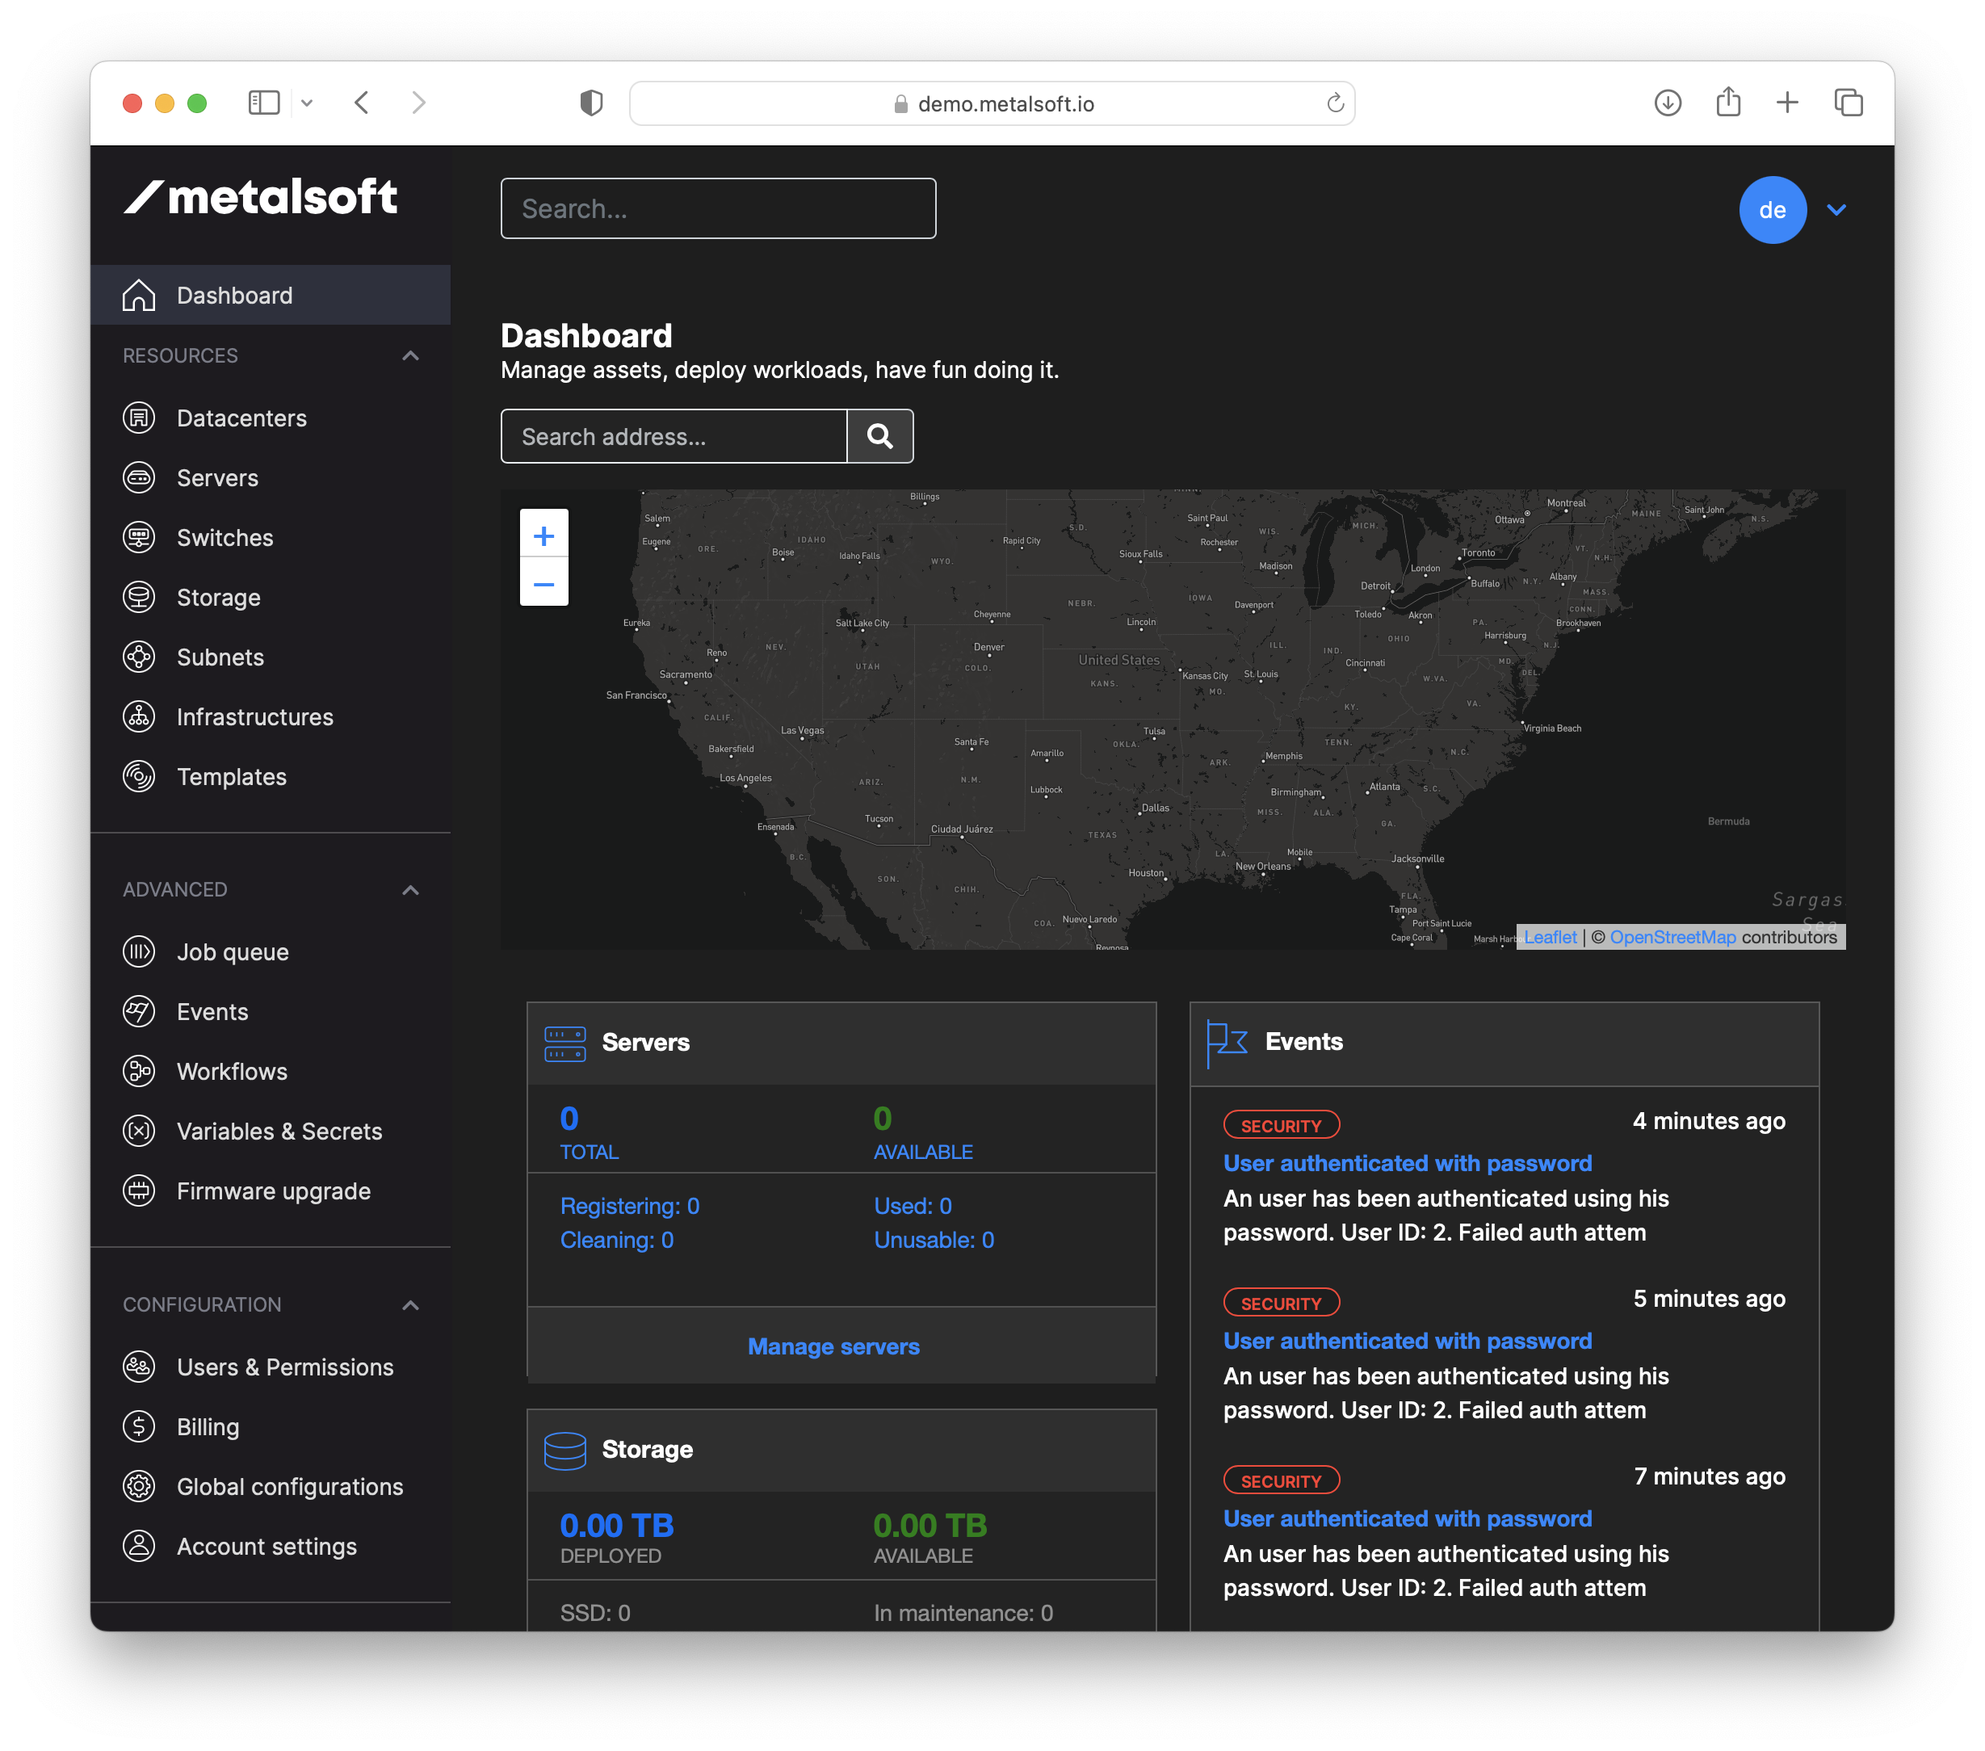The image size is (1985, 1751).
Task: Open the user account dropdown arrow
Action: (1836, 210)
